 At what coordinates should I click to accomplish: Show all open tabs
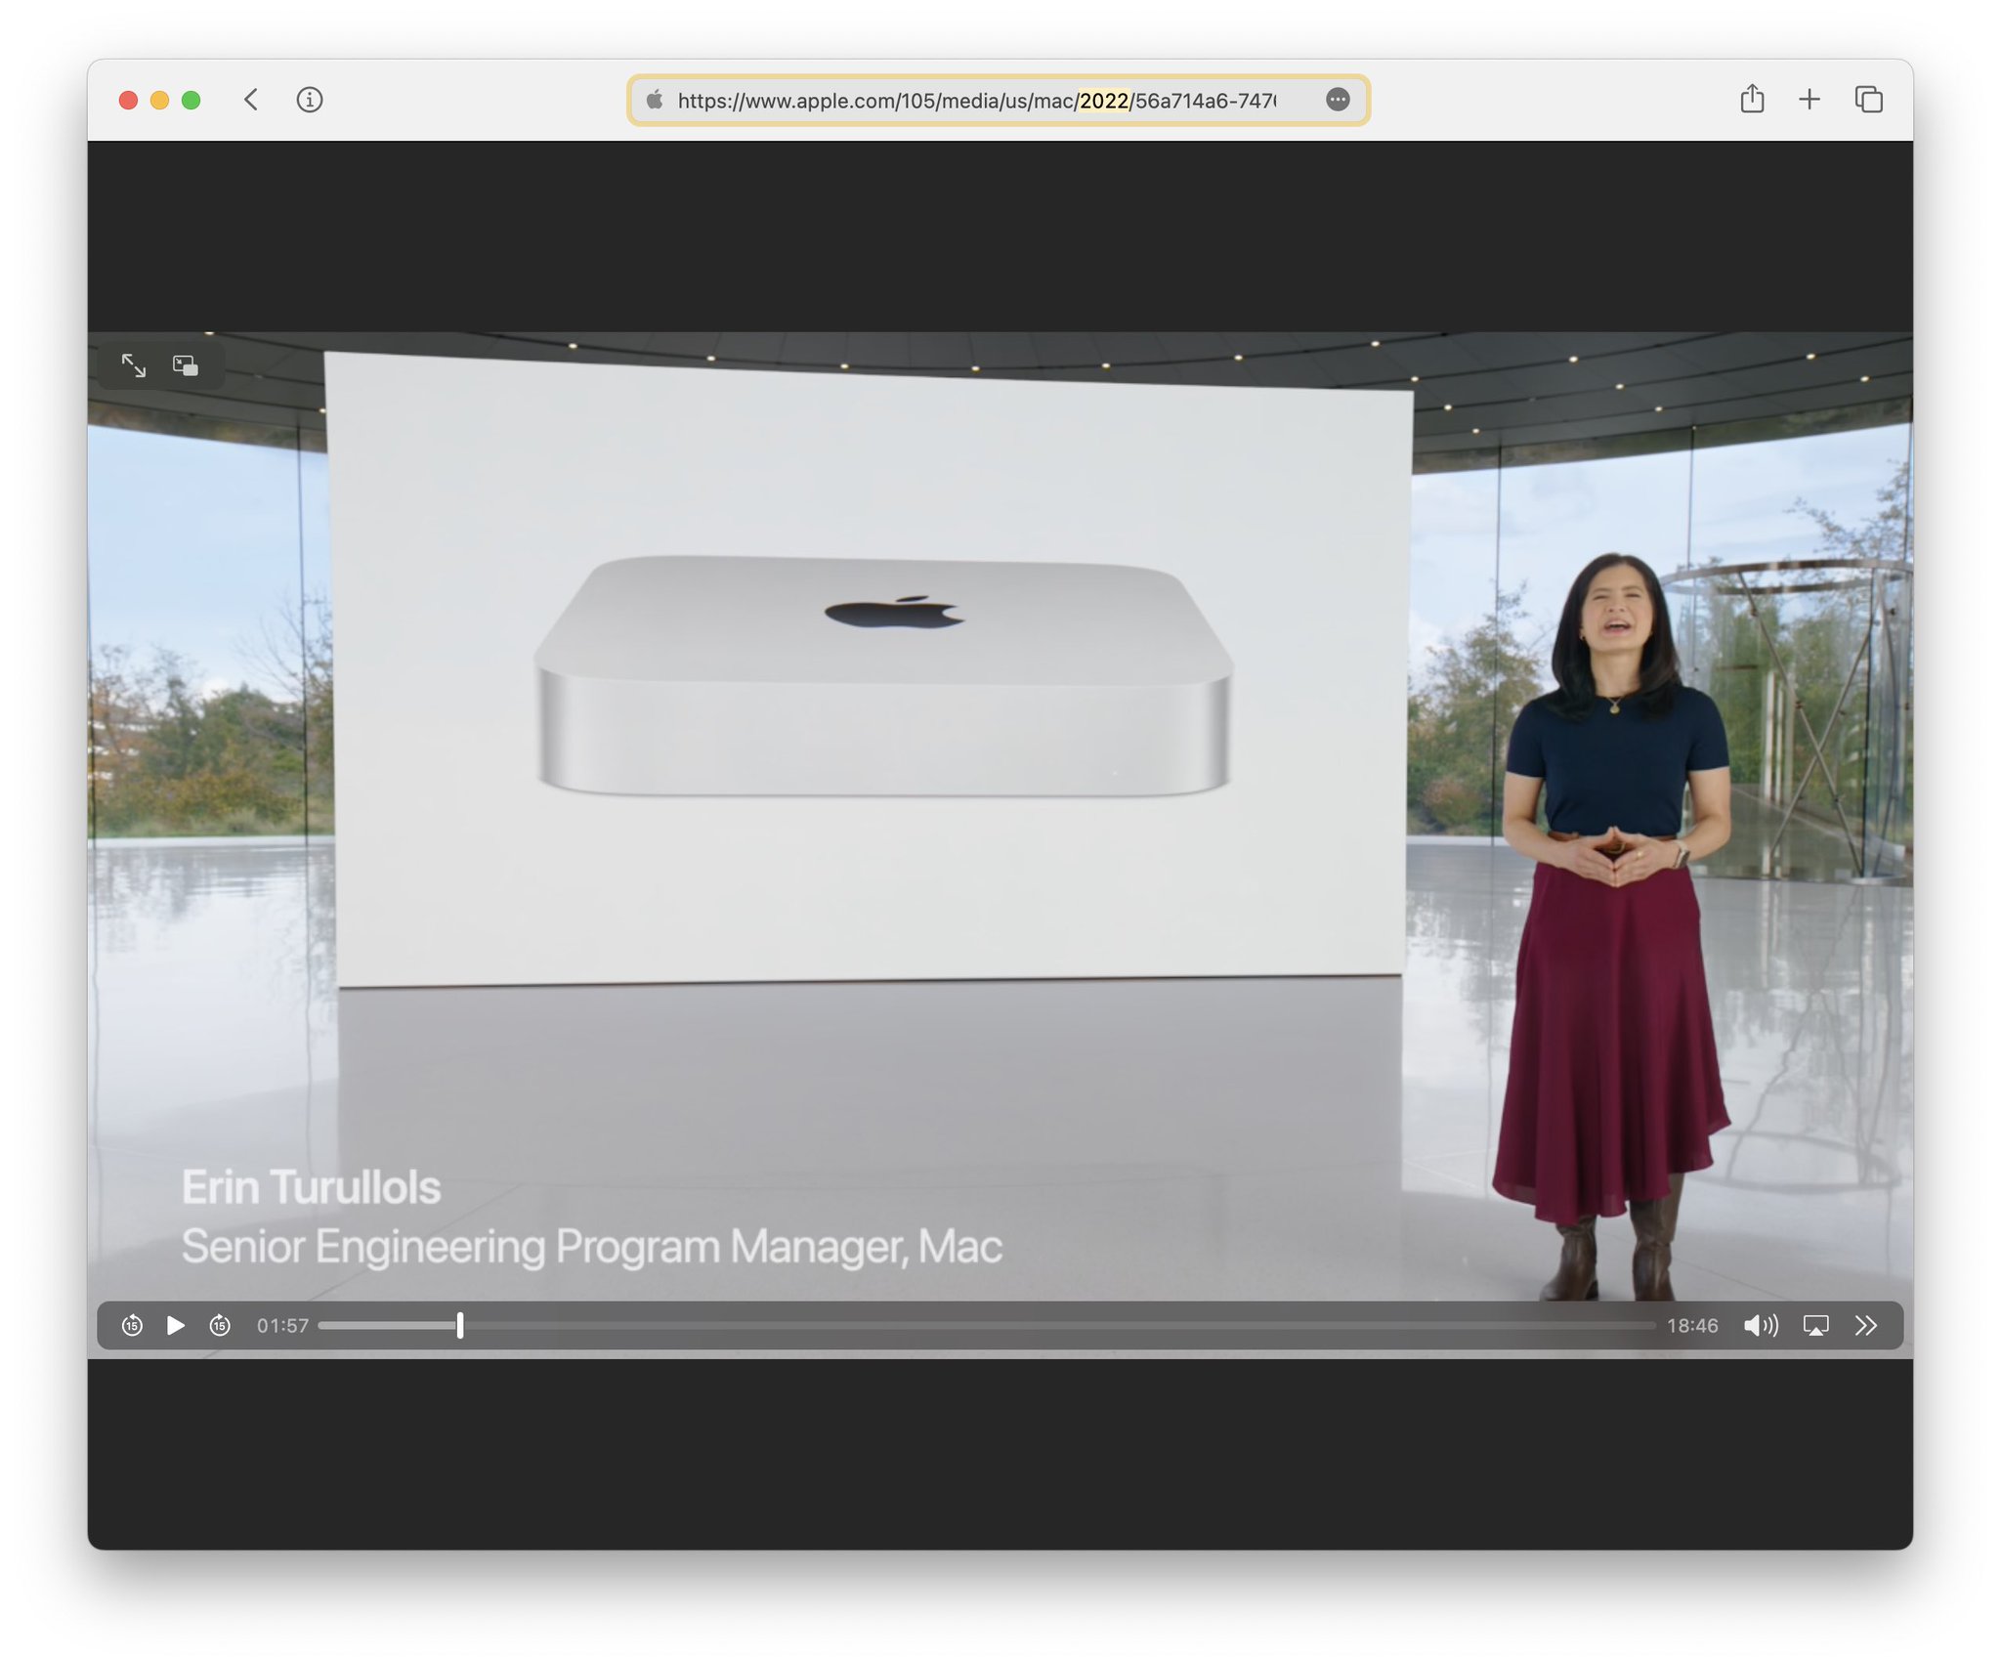(1868, 99)
